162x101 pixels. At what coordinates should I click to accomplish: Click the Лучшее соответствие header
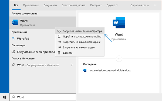(x=24, y=13)
